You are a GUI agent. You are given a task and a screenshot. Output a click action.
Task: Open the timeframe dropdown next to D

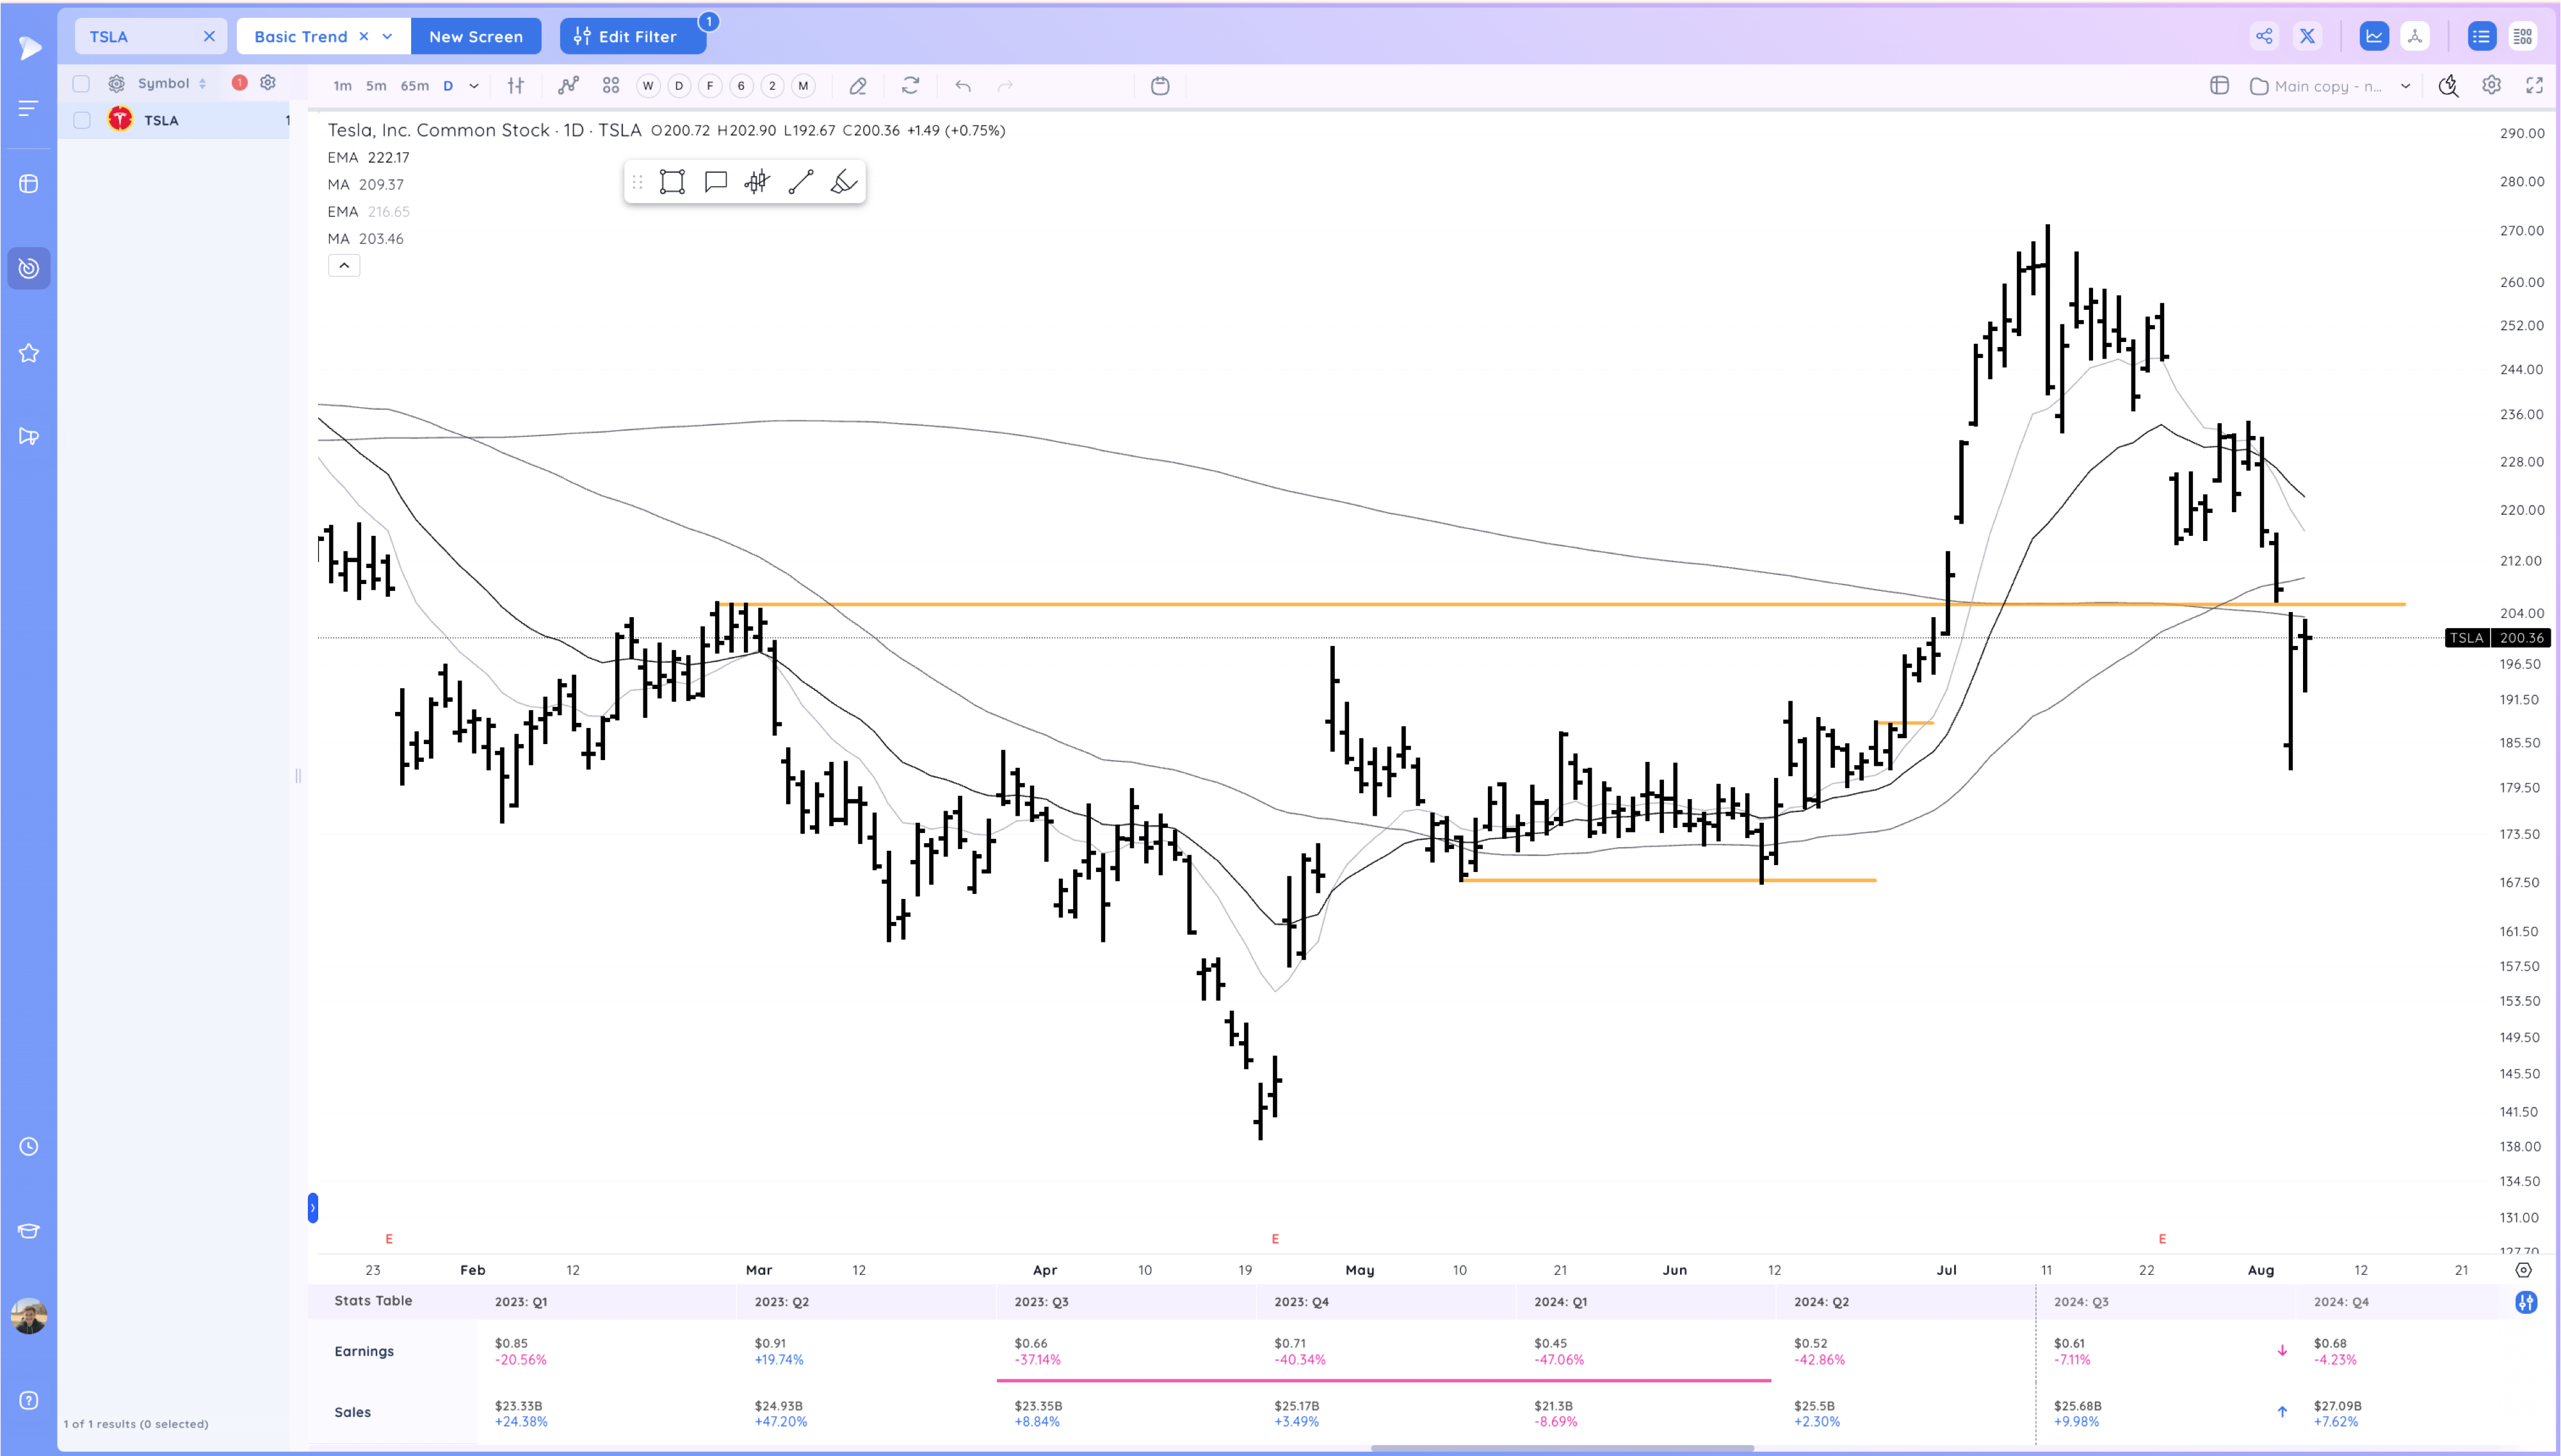474,86
